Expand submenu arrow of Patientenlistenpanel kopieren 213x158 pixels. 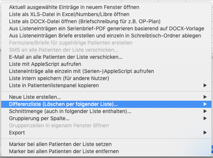(205, 85)
